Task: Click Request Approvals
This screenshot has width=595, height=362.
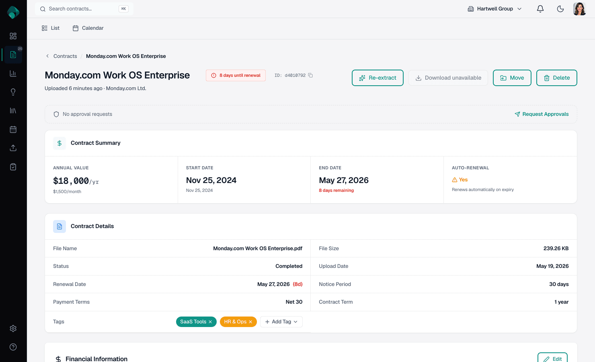Action: click(x=542, y=114)
